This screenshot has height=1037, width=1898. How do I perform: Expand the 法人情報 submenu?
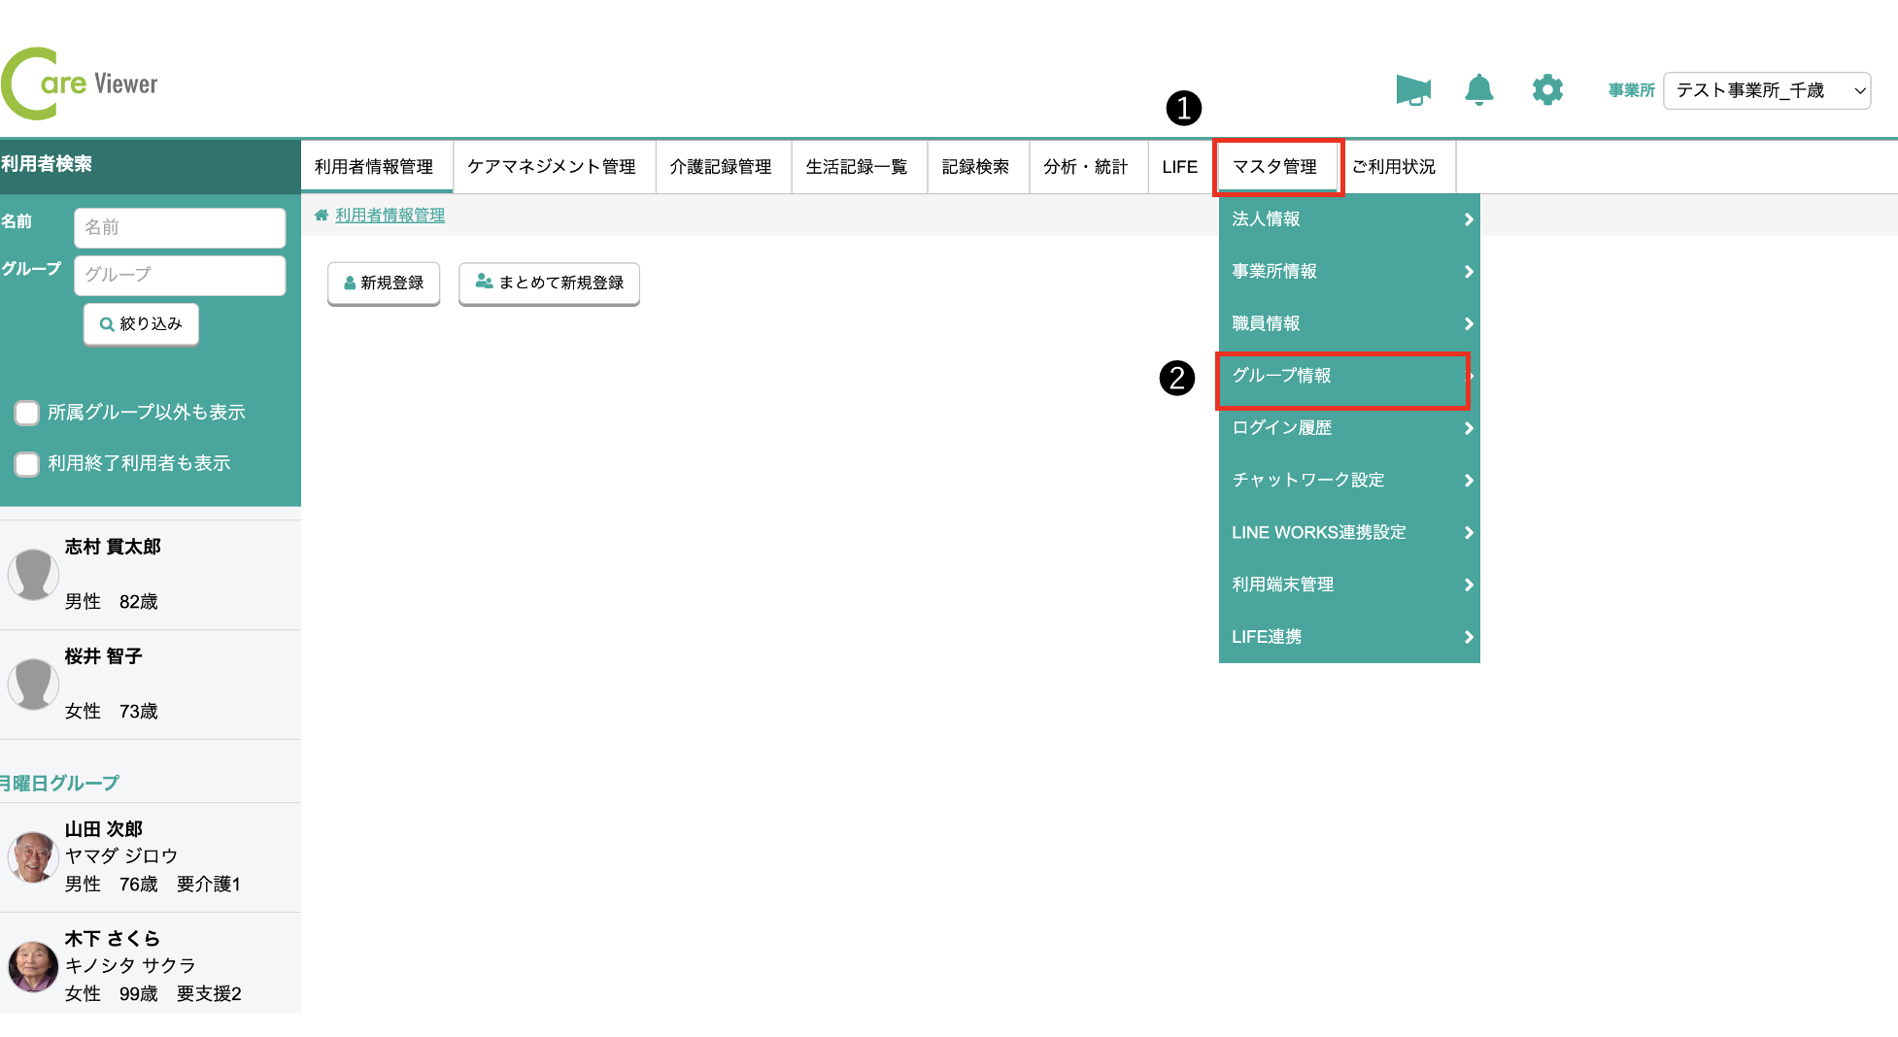coord(1348,219)
